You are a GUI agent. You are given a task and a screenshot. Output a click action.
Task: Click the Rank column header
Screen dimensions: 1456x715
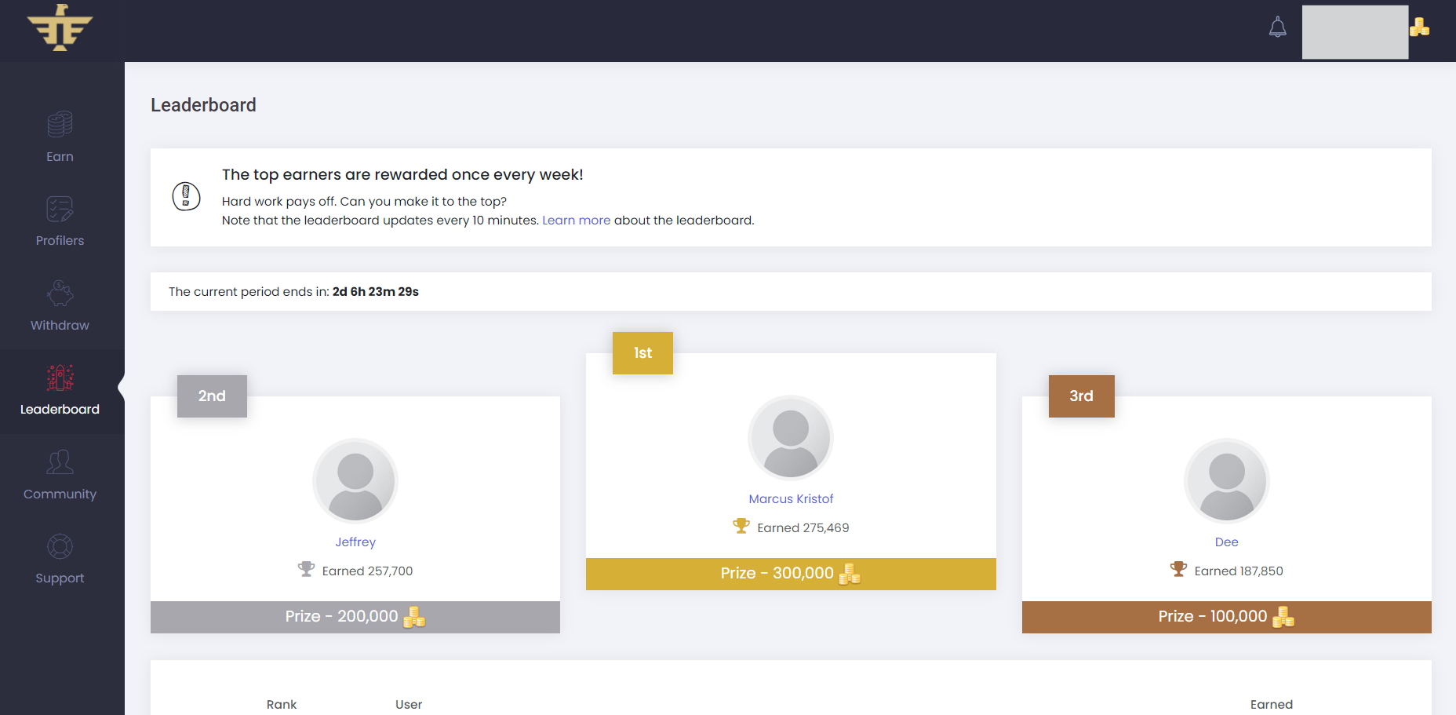(282, 705)
